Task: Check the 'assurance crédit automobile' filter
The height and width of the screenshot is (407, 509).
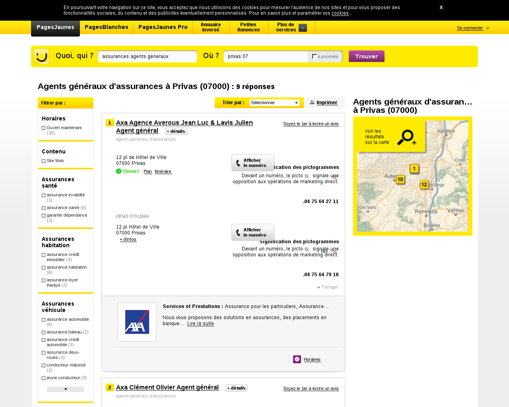Action: [x=44, y=340]
